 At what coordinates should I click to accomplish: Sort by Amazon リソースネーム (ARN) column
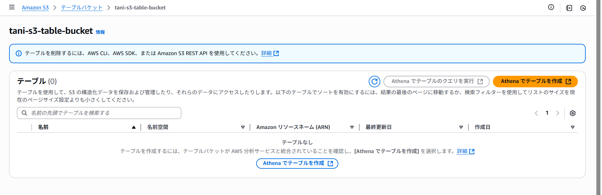click(352, 127)
